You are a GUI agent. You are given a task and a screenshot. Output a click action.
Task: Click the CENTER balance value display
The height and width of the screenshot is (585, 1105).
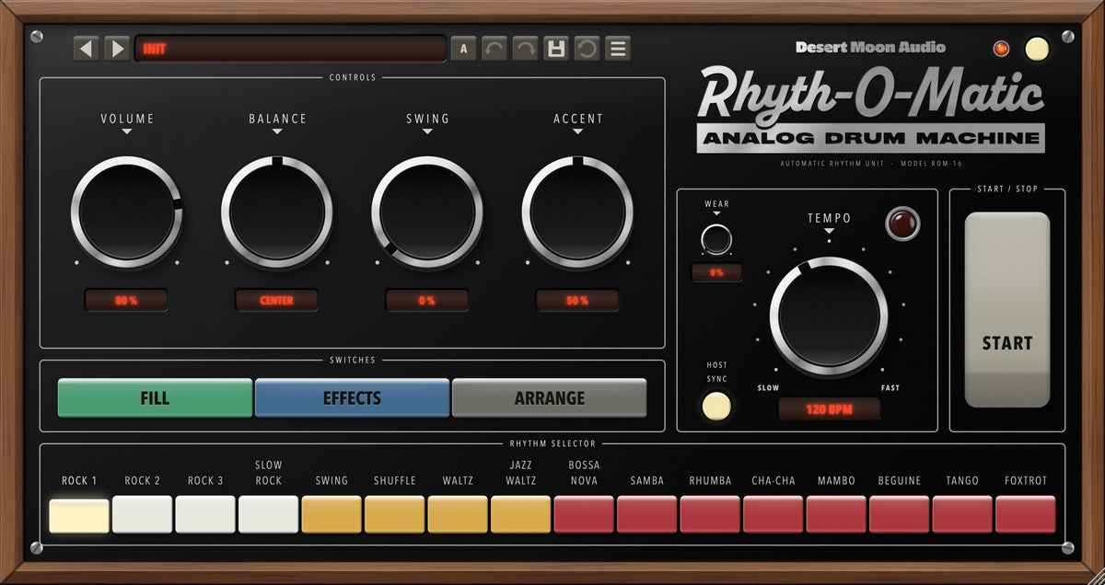(x=276, y=300)
